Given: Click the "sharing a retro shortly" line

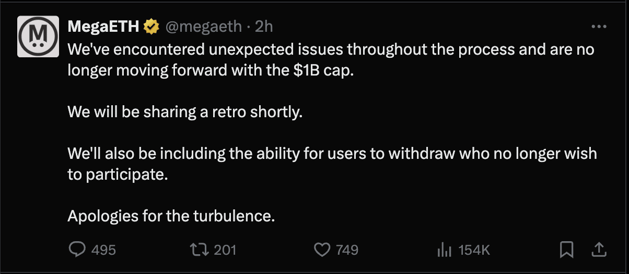Looking at the screenshot, I should pos(185,112).
